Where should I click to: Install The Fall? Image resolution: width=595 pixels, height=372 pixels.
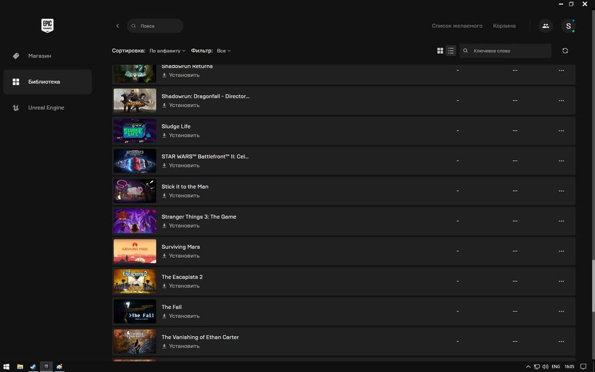(181, 316)
